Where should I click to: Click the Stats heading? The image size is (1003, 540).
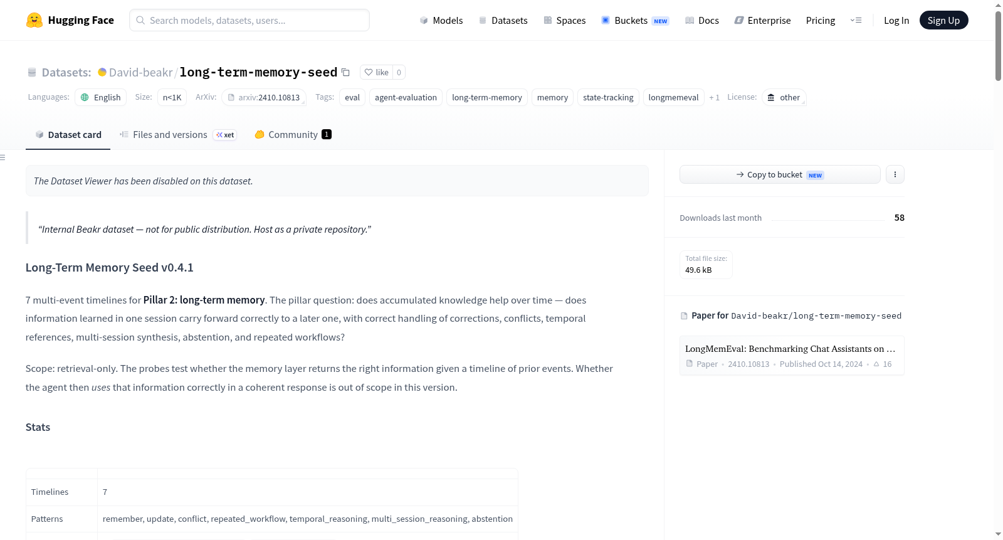pos(38,427)
